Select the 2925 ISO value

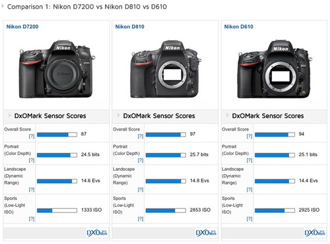[x=309, y=210]
